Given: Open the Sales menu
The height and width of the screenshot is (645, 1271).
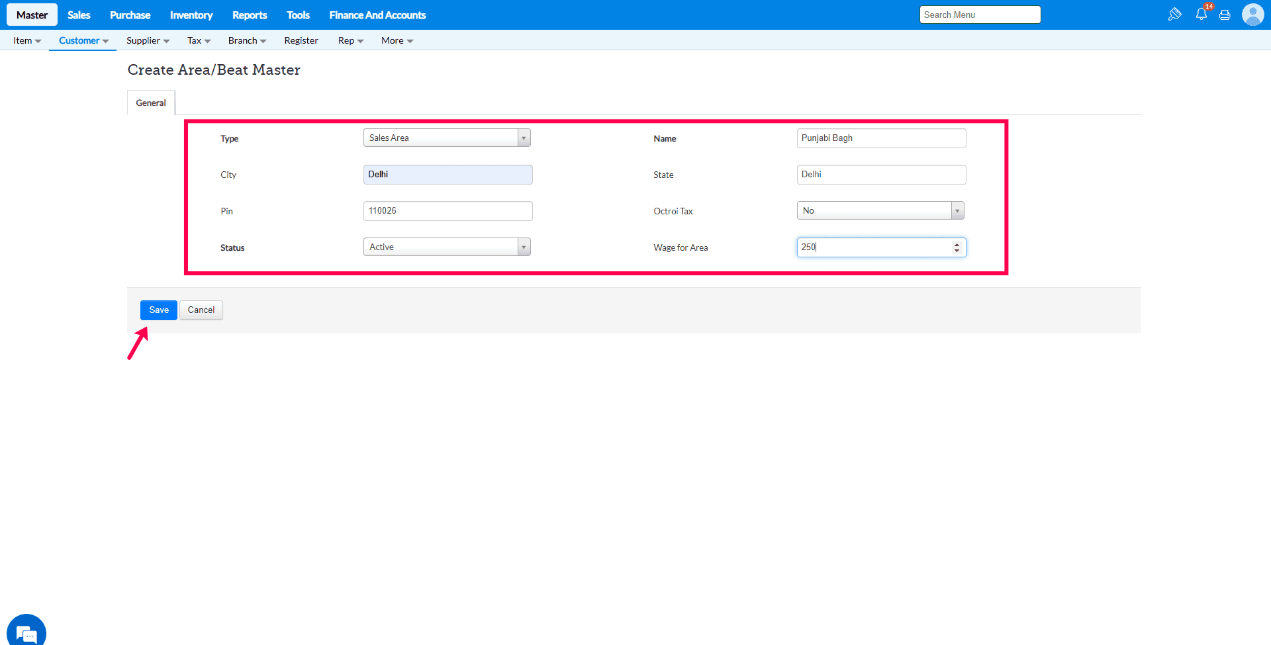Looking at the screenshot, I should (79, 15).
